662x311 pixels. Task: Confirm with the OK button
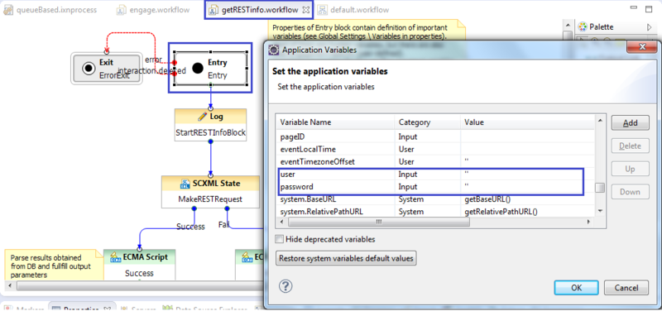tap(576, 288)
